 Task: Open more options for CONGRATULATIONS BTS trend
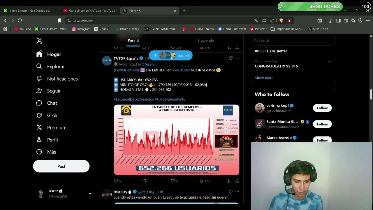point(329,62)
